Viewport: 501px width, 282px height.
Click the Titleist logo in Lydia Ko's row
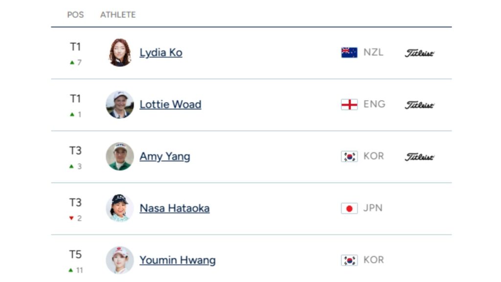pyautogui.click(x=419, y=53)
